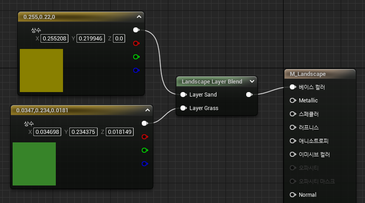The height and width of the screenshot is (203, 365).
Task: Edit Y value field 0.219946
Action: 90,39
